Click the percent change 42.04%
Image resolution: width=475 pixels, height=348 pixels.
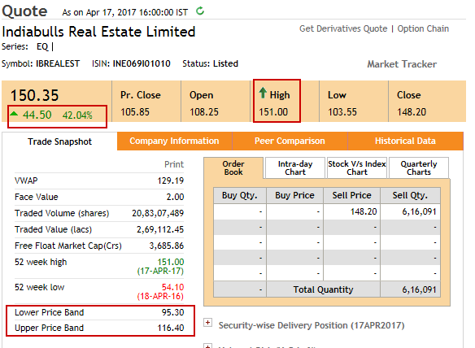pyautogui.click(x=77, y=115)
